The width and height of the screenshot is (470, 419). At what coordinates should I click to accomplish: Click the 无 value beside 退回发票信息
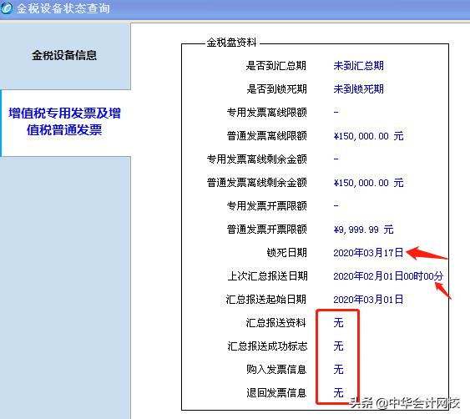pos(338,392)
